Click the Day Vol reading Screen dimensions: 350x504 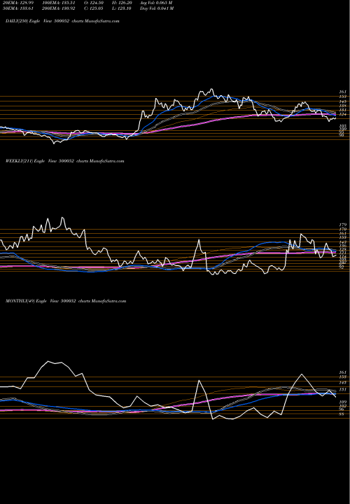157,8
